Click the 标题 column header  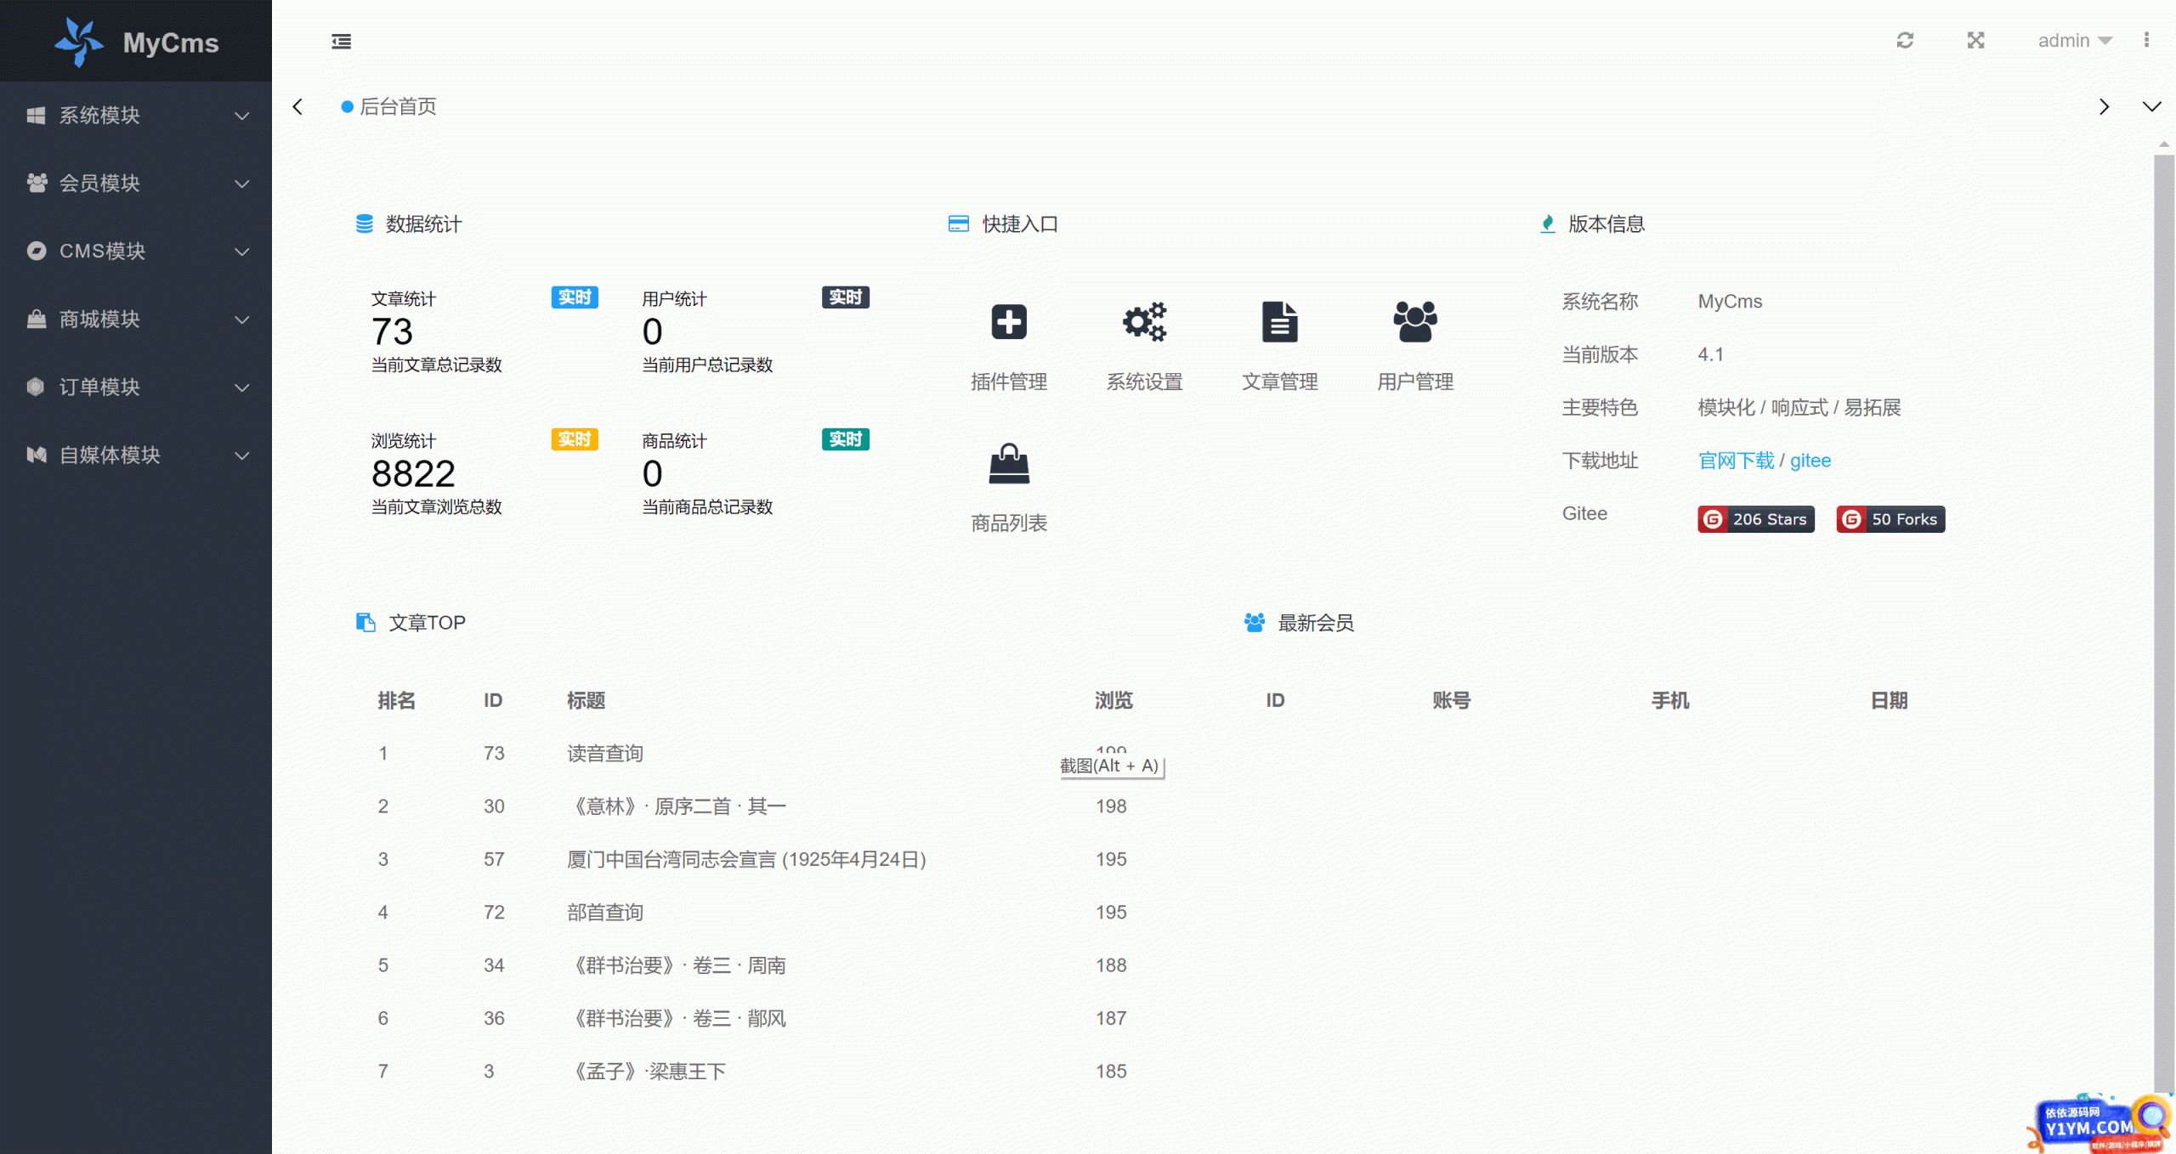(586, 700)
